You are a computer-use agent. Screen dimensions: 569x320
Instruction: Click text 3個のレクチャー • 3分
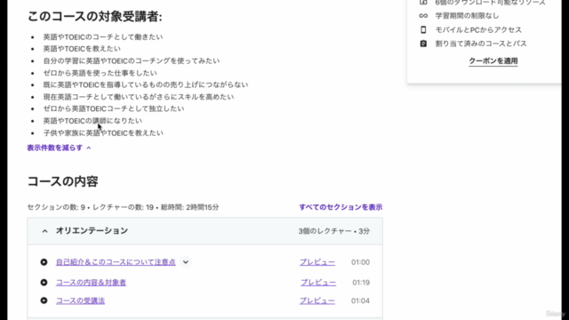point(334,231)
